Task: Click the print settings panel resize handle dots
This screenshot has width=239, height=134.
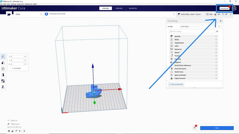Action: point(194,88)
